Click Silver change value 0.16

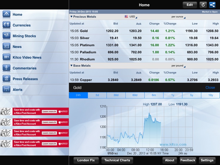155,38
